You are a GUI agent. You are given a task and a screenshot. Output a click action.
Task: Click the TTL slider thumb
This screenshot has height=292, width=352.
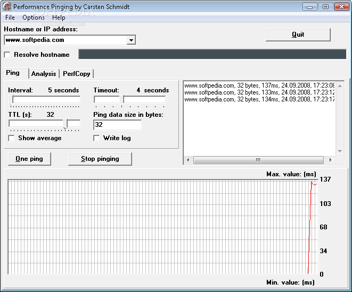click(66, 124)
